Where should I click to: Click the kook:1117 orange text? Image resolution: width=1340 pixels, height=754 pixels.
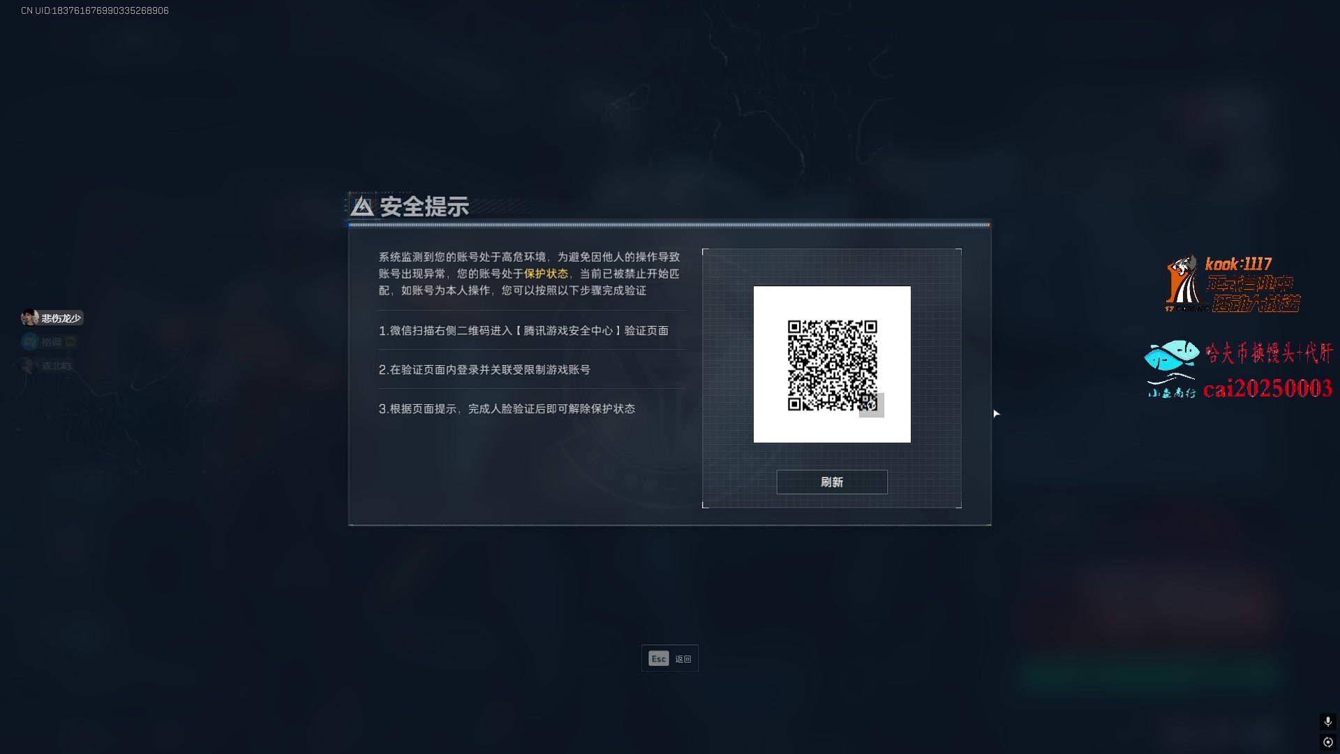tap(1238, 264)
